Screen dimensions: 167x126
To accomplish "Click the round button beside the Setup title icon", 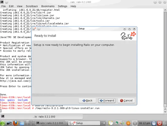I will (x=39, y=29).
